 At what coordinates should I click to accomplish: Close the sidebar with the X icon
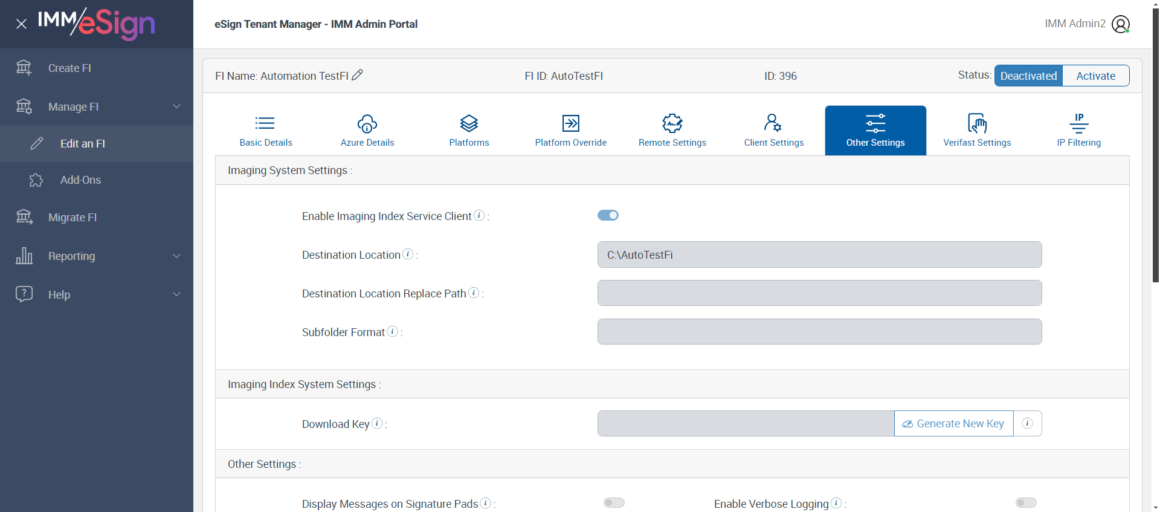pos(22,24)
